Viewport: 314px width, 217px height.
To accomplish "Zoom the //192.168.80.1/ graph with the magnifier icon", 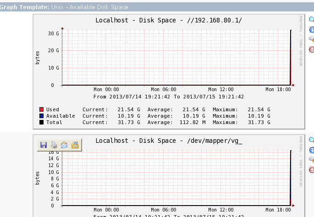I will (x=311, y=20).
